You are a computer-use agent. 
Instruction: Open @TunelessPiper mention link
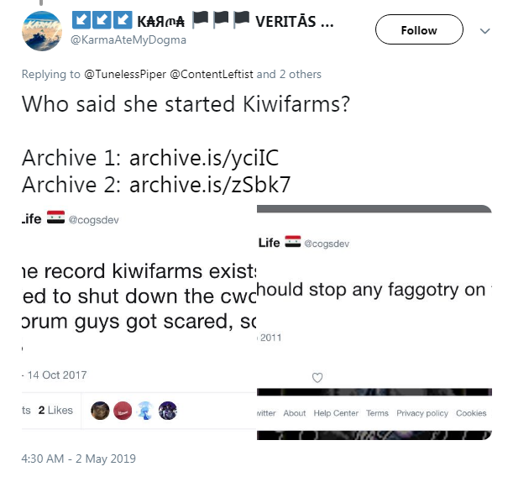tap(125, 74)
